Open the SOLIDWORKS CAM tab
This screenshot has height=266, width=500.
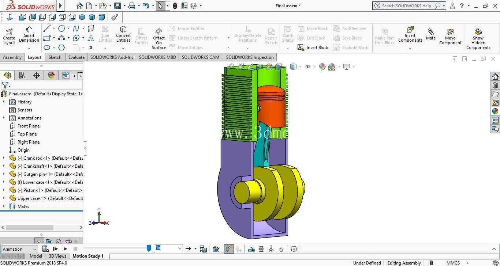201,57
